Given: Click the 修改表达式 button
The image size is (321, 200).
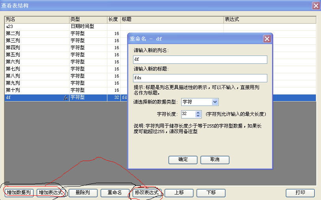Looking at the screenshot, I should point(147,193).
